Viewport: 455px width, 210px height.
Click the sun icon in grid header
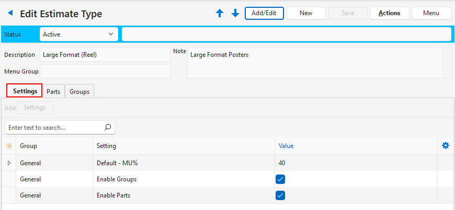(x=9, y=146)
